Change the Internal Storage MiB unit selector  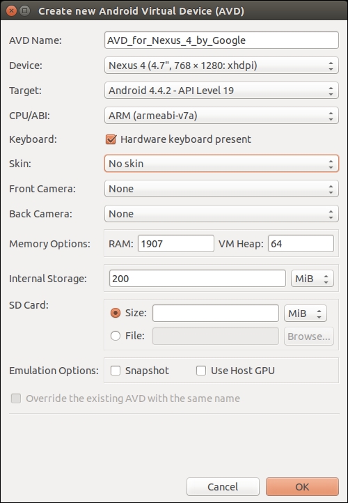[x=312, y=279]
